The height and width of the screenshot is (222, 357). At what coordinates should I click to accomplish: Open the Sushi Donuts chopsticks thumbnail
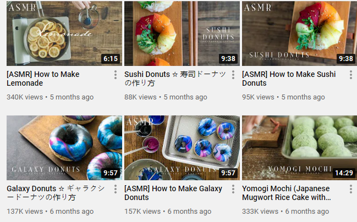pyautogui.click(x=182, y=34)
